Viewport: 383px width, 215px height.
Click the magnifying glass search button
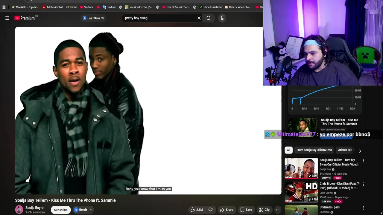209,18
